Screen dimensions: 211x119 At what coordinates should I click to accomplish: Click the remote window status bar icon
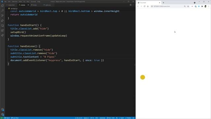tap(2, 118)
